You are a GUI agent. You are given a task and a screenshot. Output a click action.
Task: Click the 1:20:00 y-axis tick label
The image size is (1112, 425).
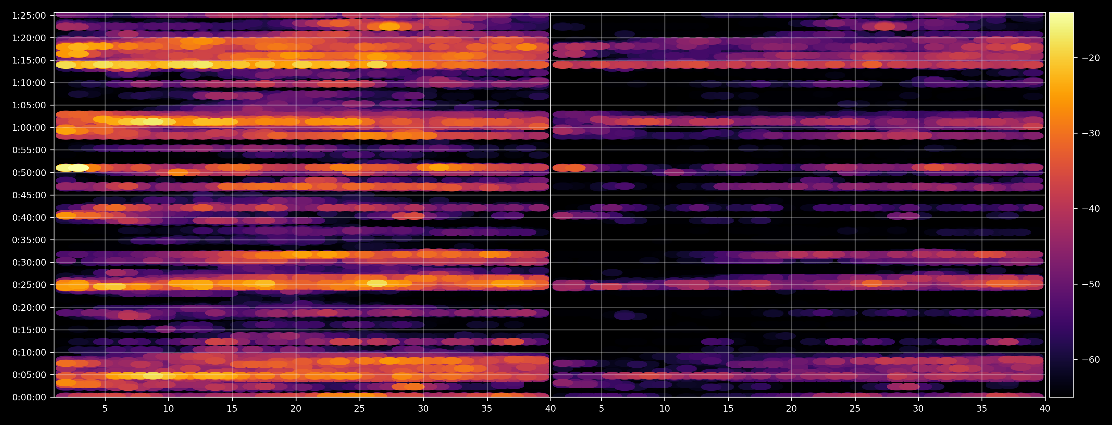tap(29, 38)
